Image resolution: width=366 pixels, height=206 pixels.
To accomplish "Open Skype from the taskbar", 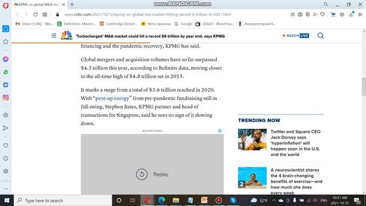I will [x=233, y=200].
